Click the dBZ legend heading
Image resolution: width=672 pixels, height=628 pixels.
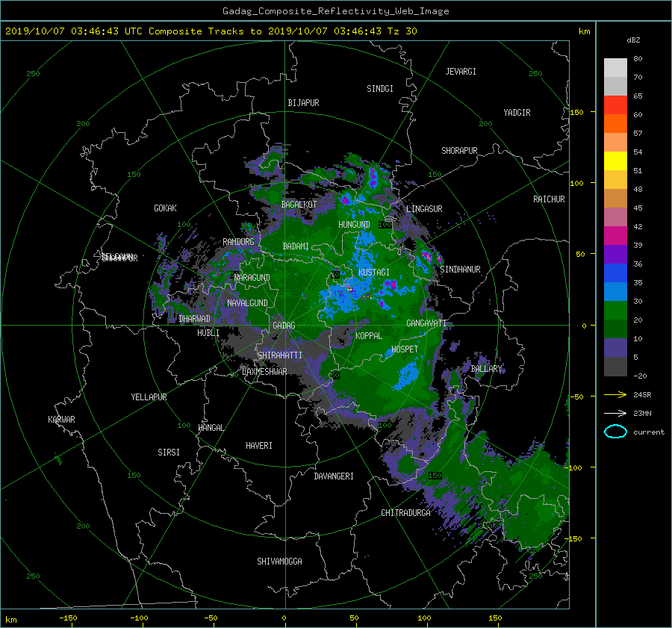[x=633, y=40]
